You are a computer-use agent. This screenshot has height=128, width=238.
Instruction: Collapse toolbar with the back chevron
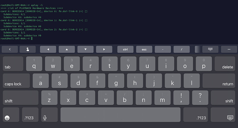pos(10,50)
